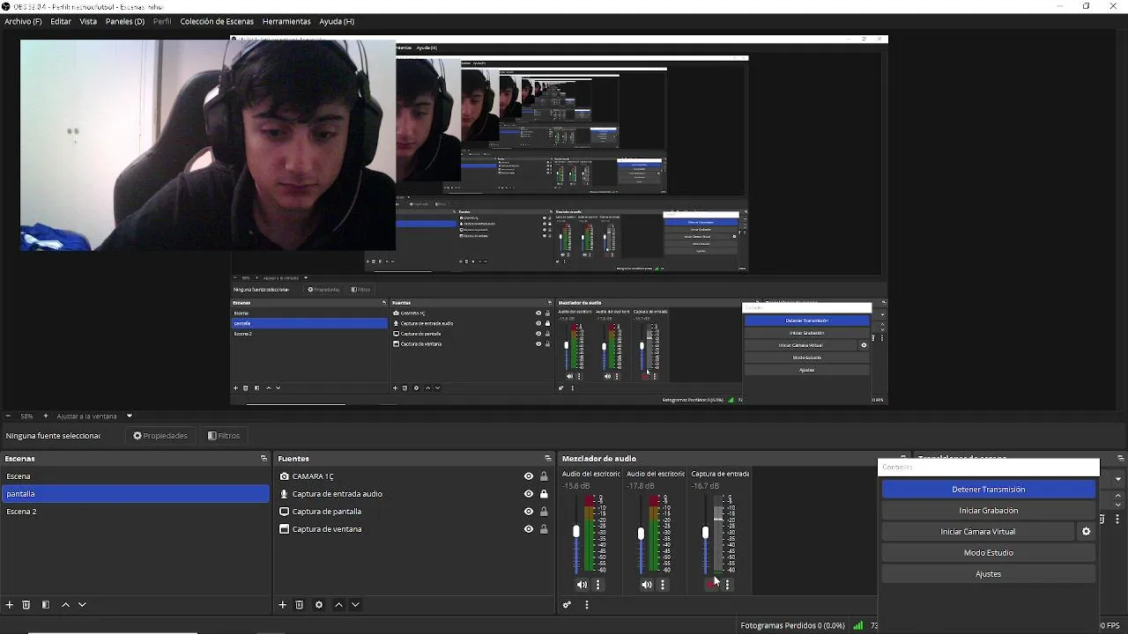
Task: Open the Vista menu
Action: [x=88, y=21]
